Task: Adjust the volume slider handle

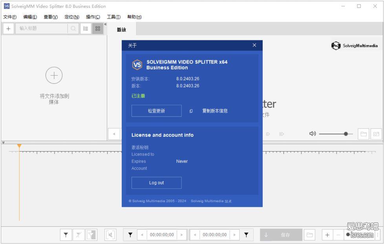Action: (x=346, y=134)
